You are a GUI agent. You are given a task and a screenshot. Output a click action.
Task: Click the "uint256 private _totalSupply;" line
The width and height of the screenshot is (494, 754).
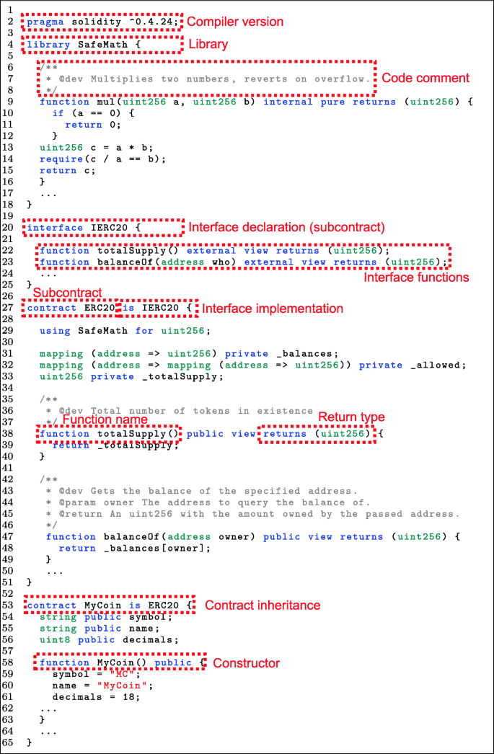click(131, 376)
